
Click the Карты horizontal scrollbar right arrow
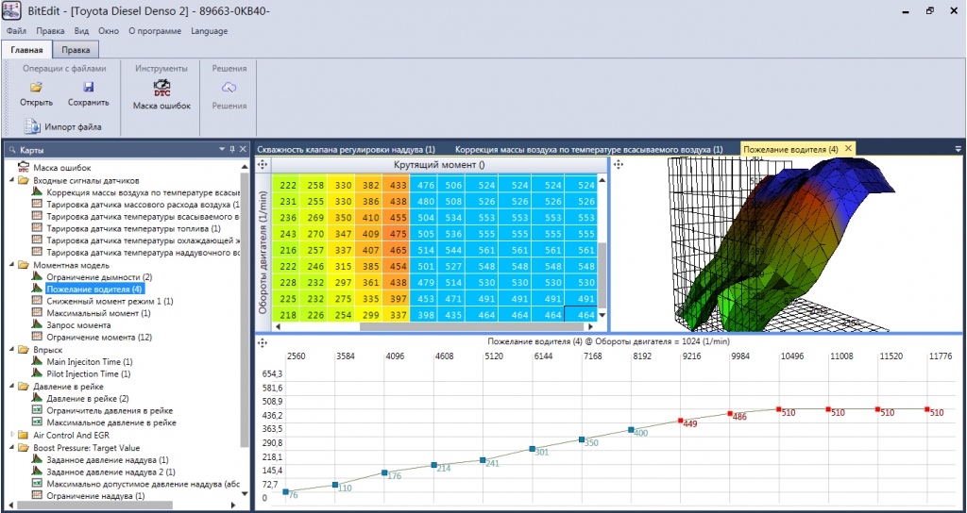pos(232,505)
